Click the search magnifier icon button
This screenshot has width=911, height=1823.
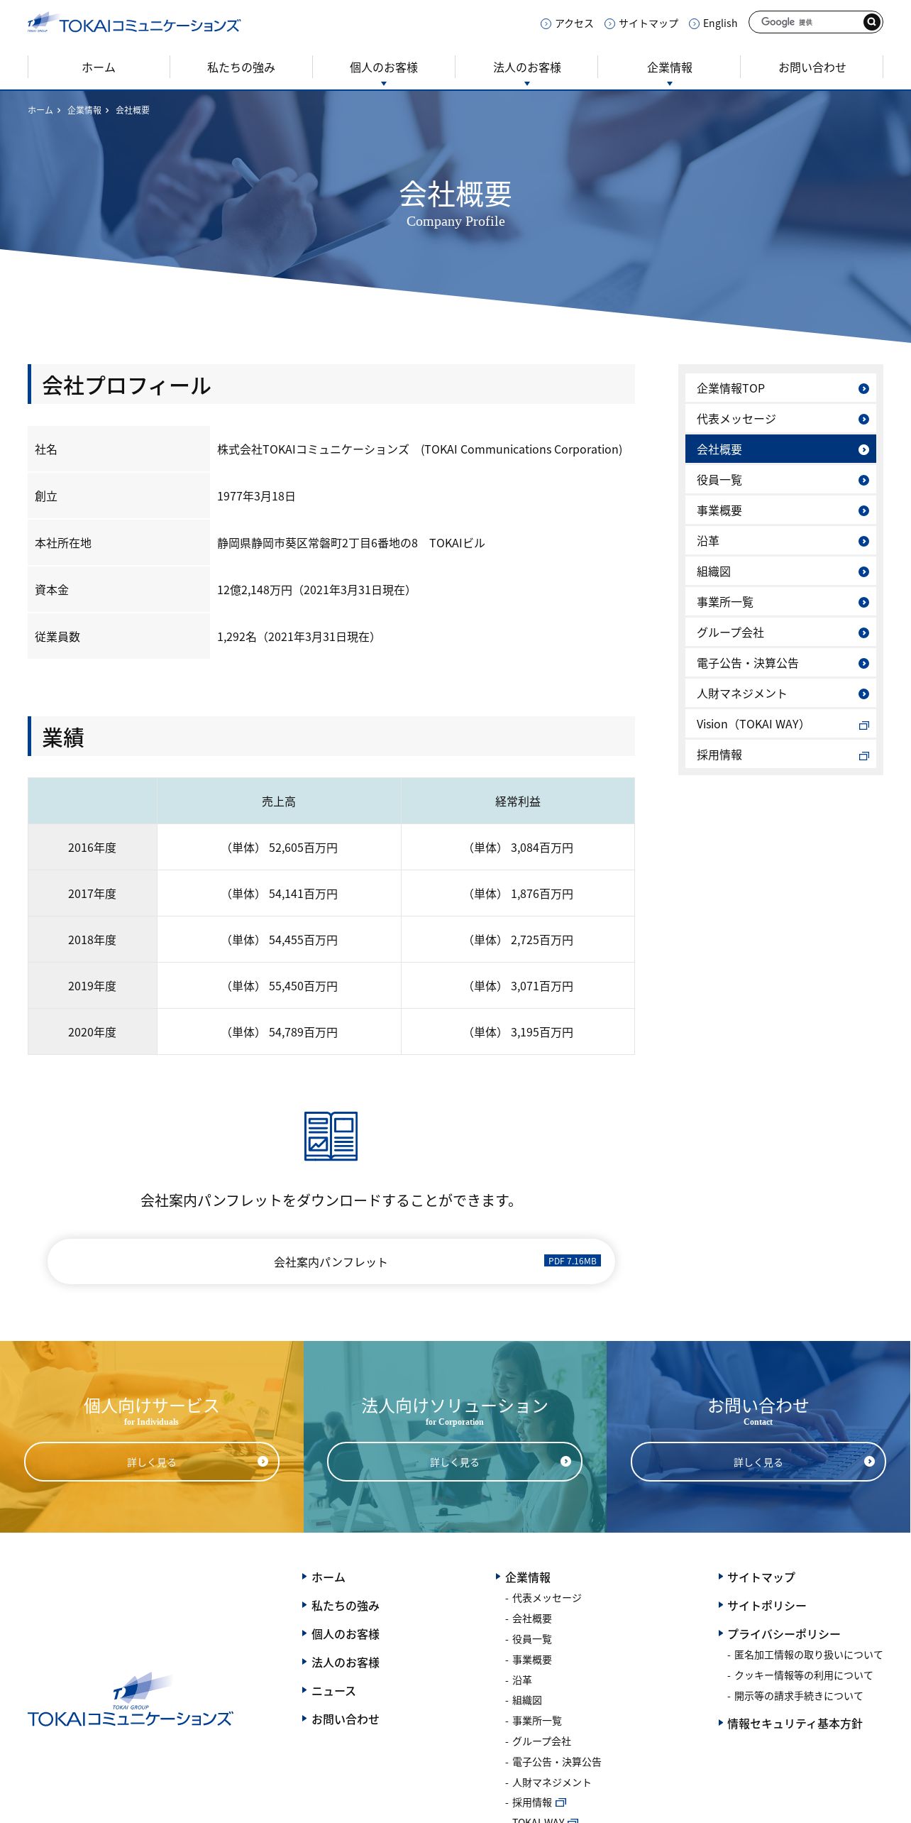point(871,22)
